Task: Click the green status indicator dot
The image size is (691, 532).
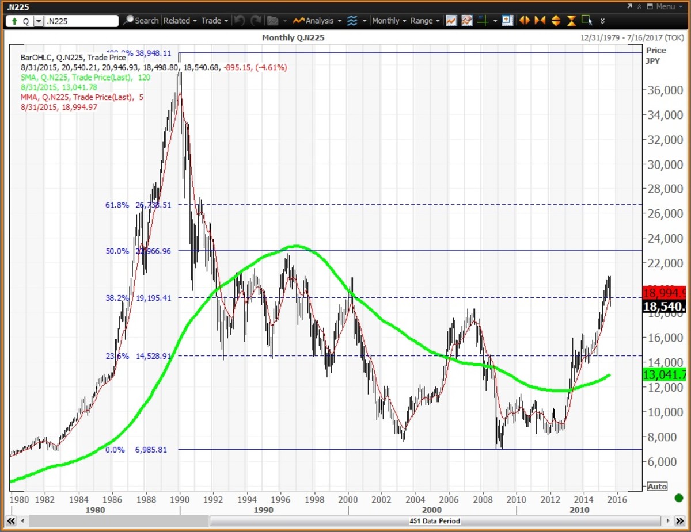Action: [x=679, y=498]
